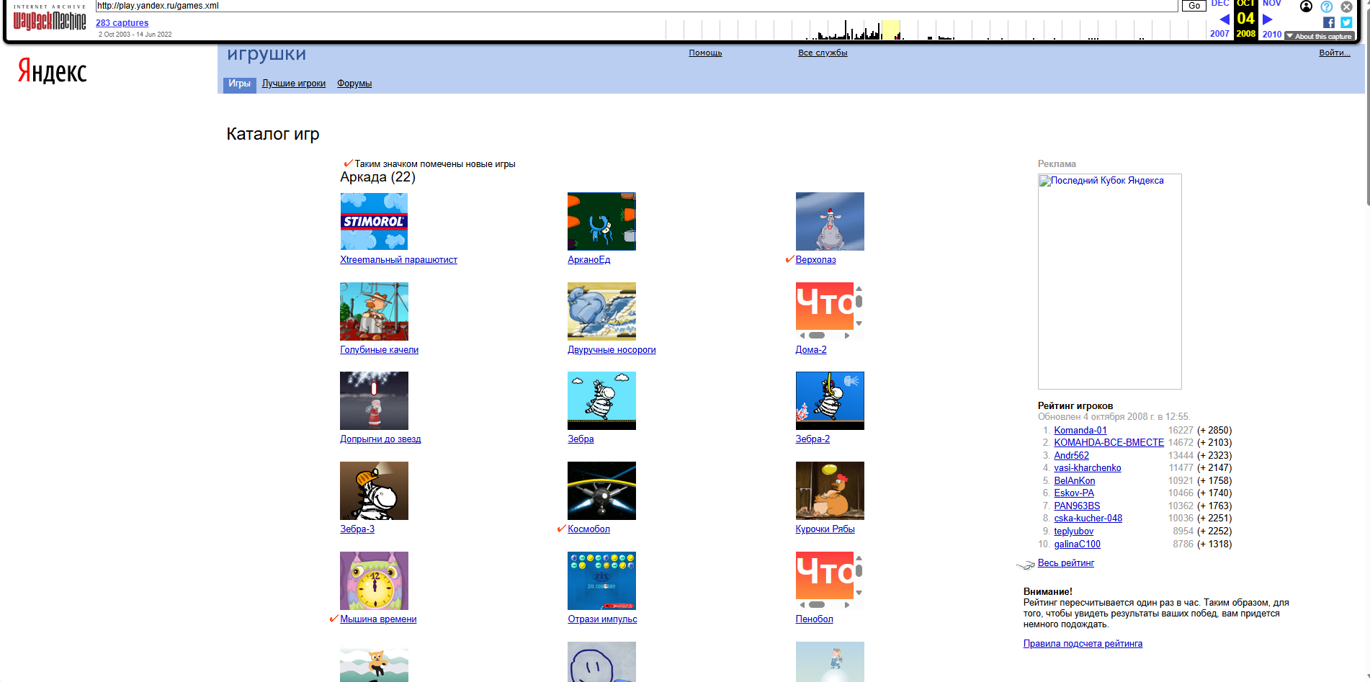
Task: Click the Курочки Рябы game thumbnail
Action: 830,490
